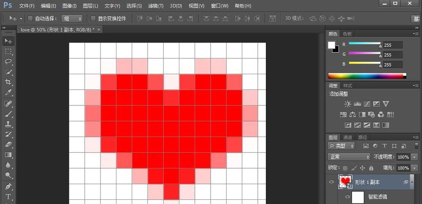Viewport: 422px width, 204px height.
Task: Toggle the layer filtering switch
Action: click(x=417, y=146)
